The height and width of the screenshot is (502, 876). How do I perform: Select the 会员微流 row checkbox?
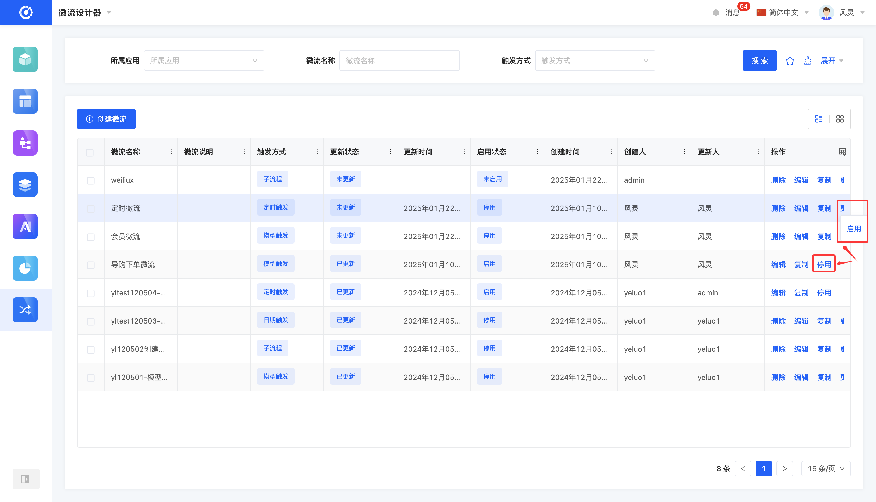(x=90, y=237)
